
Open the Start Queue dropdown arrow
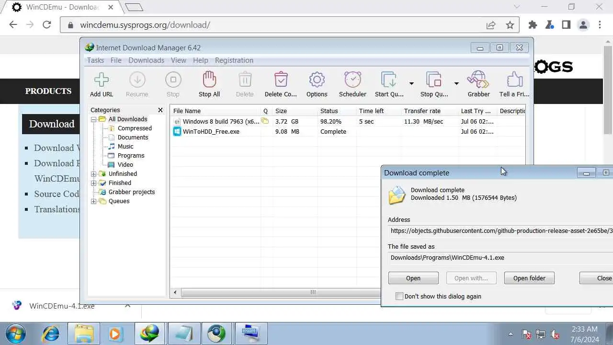[411, 83]
